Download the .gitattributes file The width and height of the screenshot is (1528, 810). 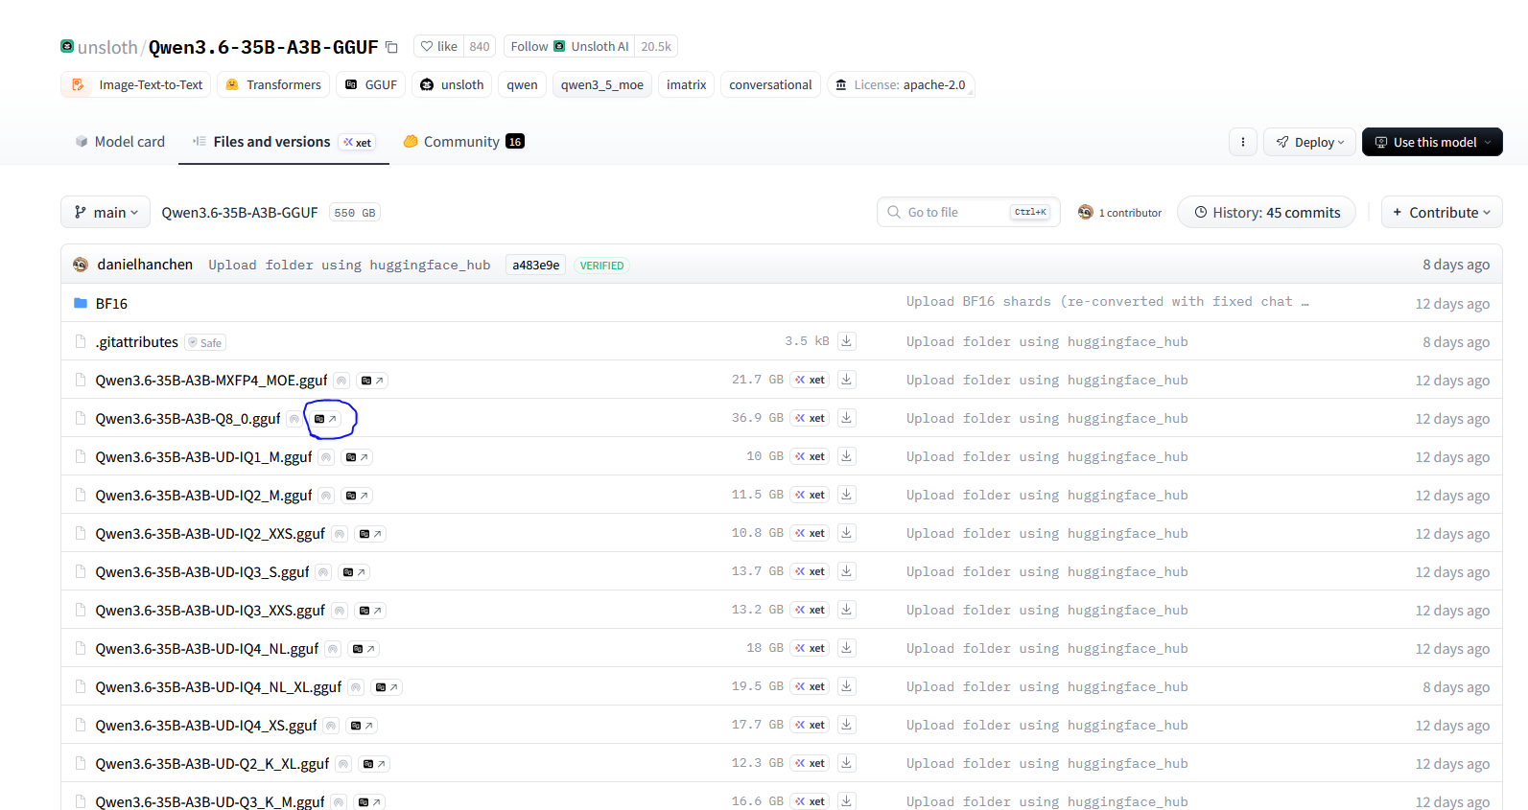[x=847, y=341]
